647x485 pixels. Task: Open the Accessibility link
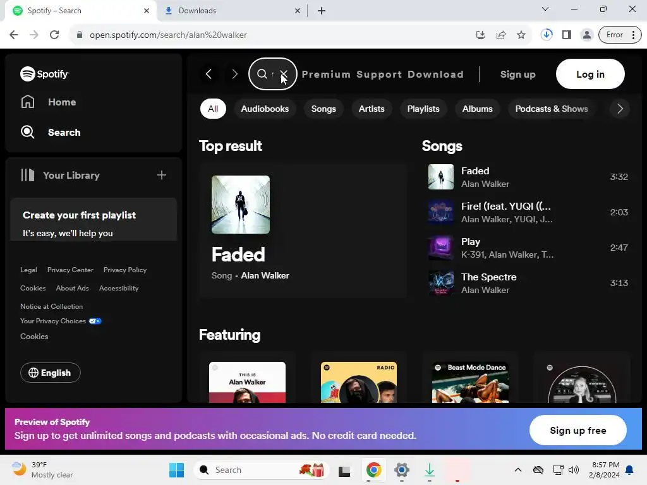tap(119, 288)
